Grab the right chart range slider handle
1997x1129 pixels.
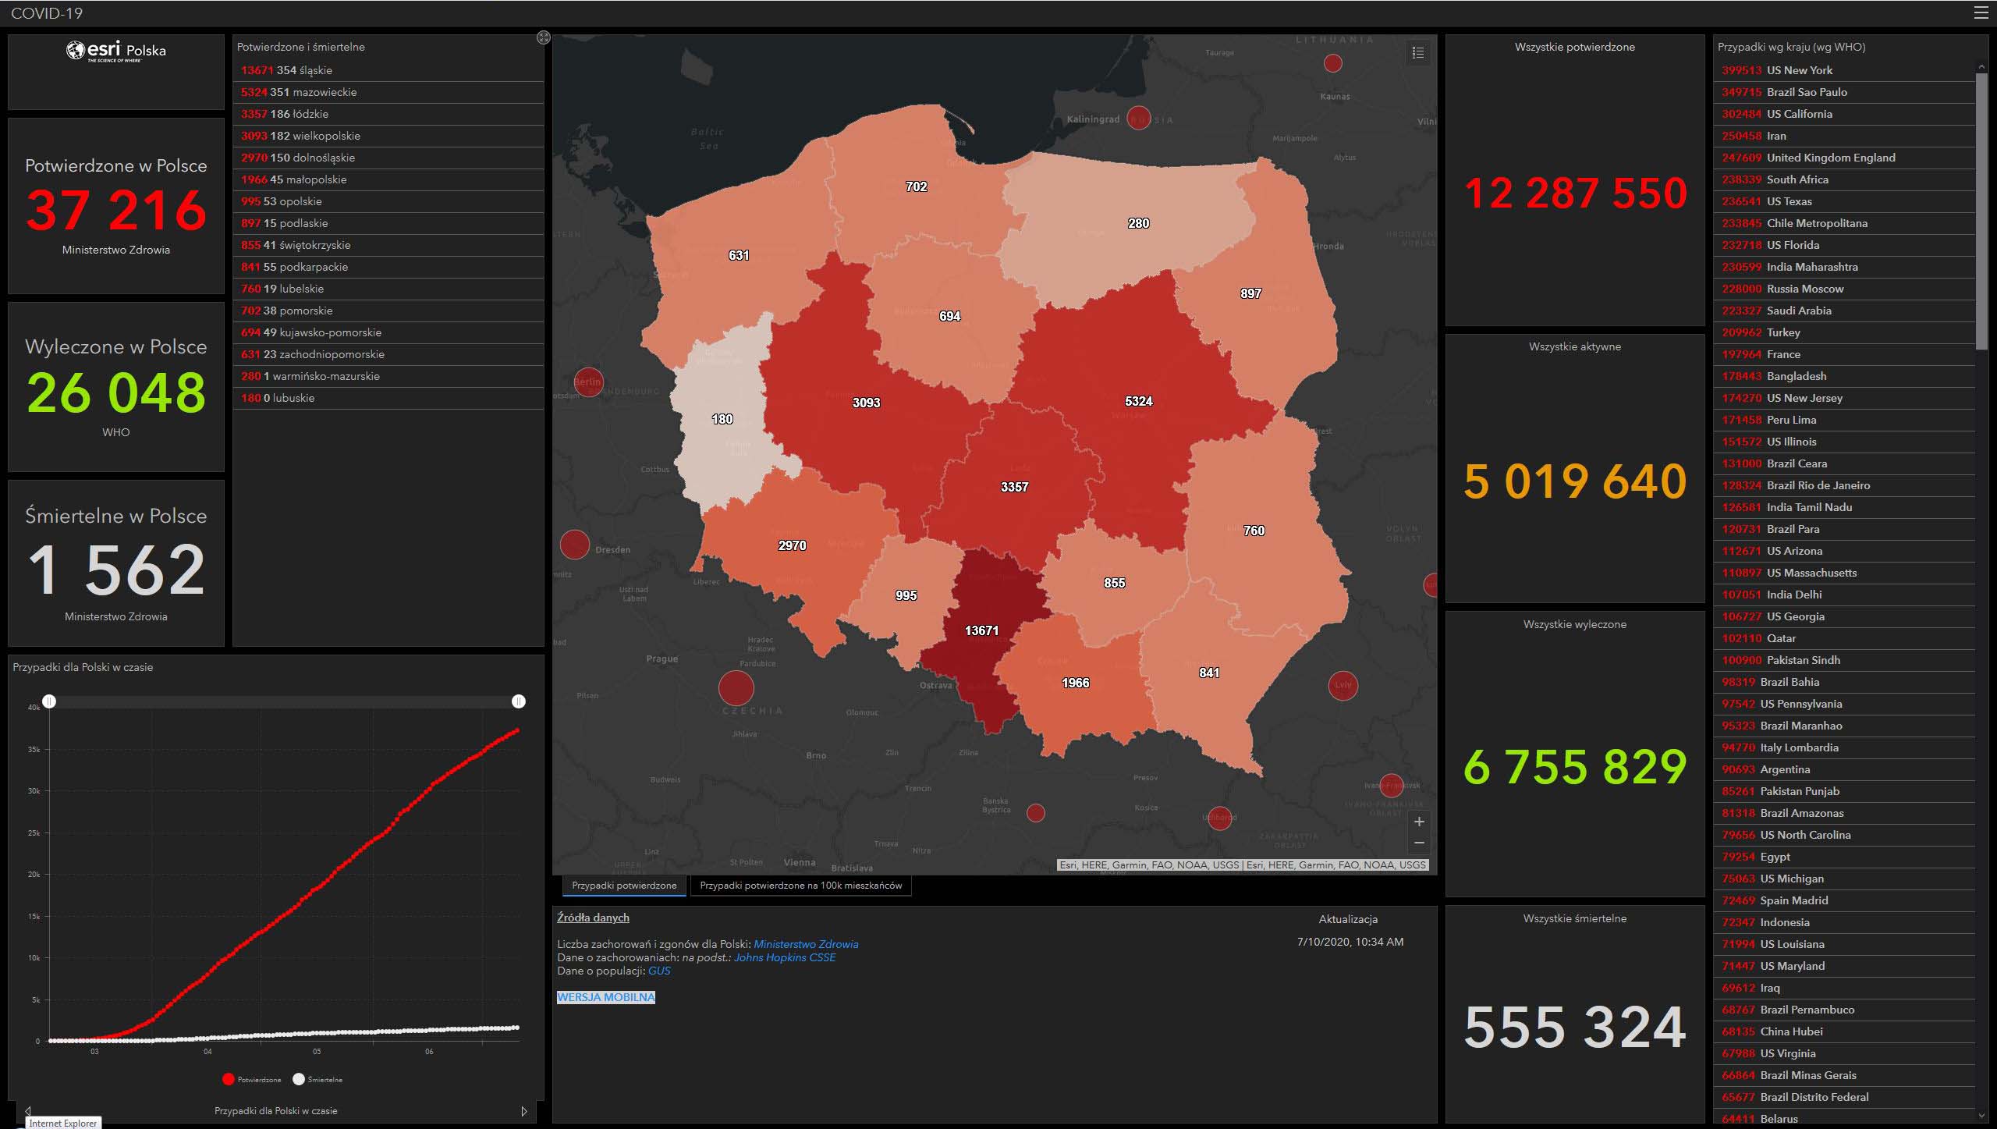tap(518, 701)
